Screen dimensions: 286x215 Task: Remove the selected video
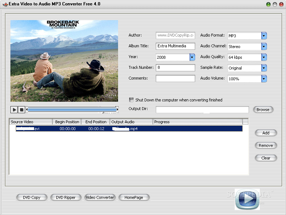pos(266,145)
